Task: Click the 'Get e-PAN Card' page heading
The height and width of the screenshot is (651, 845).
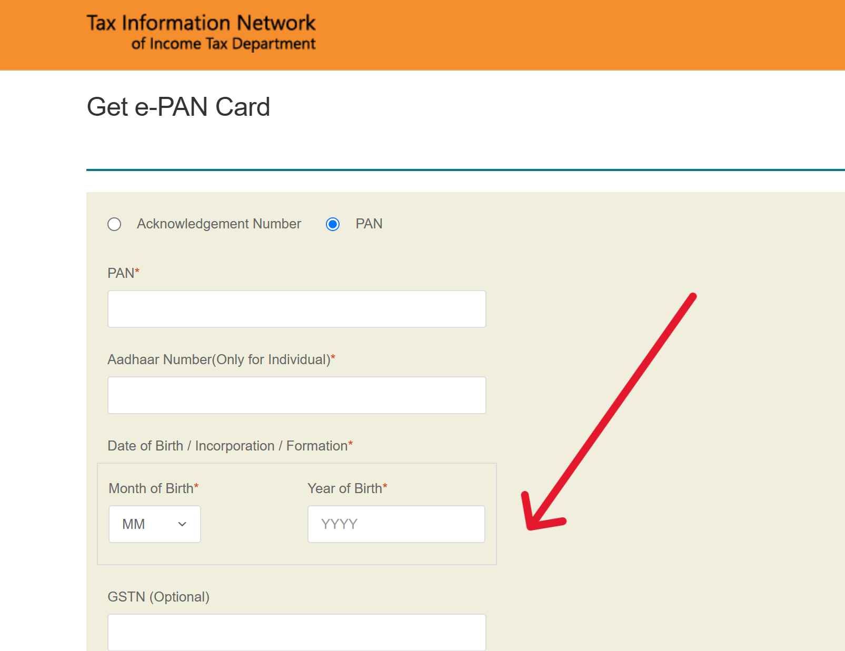Action: (x=178, y=107)
